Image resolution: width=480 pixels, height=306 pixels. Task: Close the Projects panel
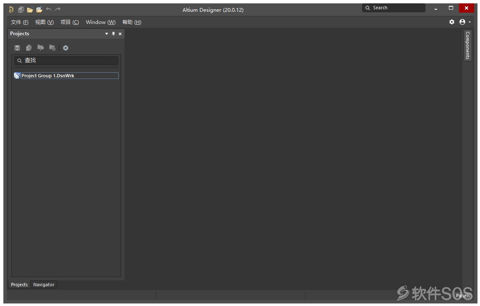120,34
